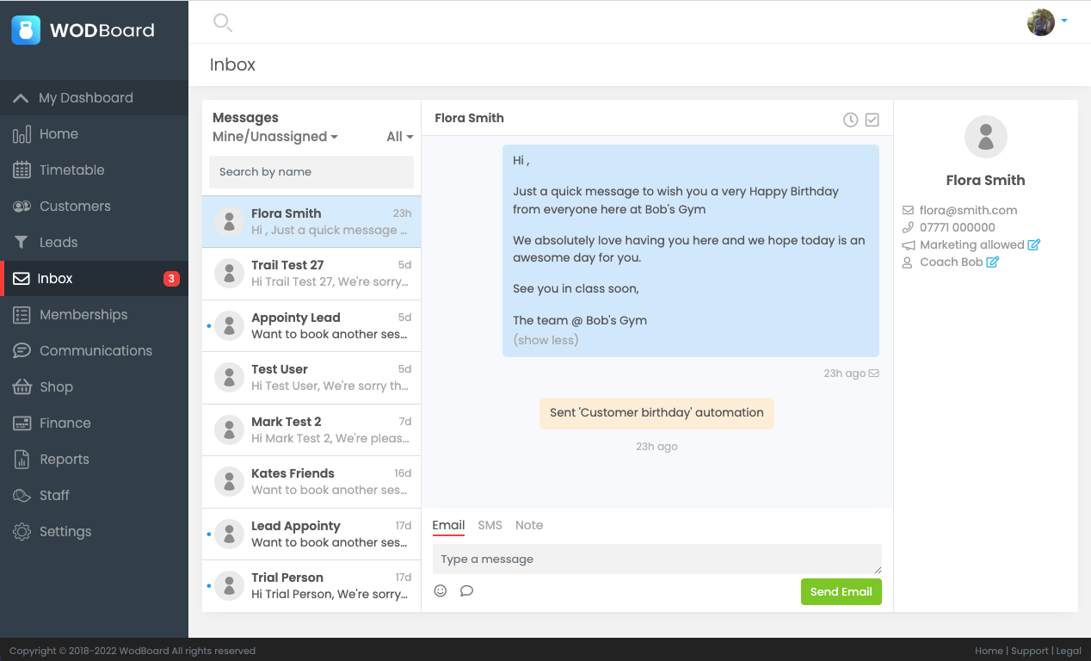Edit the Marketing allowed preference
1091x661 pixels.
1032,244
